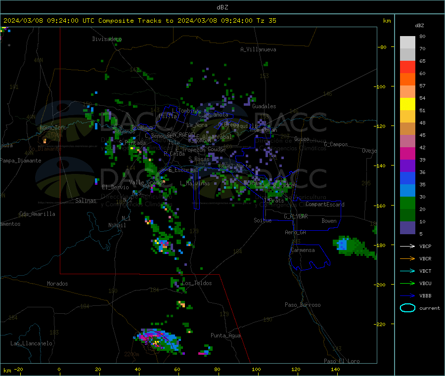Click the L_Malvinas map label
The image size is (445, 376).
195,183
